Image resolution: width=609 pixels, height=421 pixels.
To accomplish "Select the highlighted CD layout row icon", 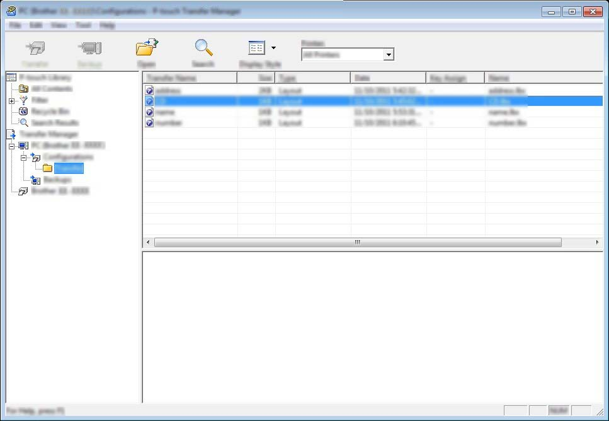I will (x=149, y=101).
